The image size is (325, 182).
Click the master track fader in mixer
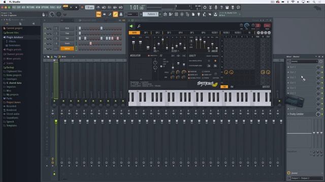tap(56, 122)
